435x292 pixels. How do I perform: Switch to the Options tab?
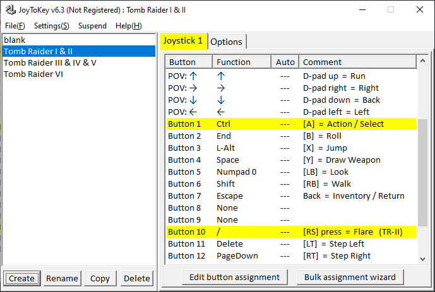coord(226,42)
